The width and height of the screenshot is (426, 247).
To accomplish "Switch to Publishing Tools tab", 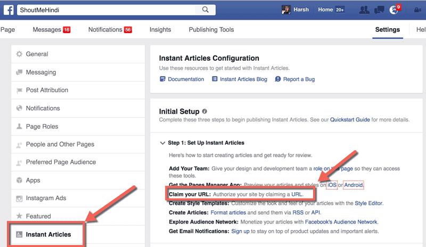I will 211,30.
